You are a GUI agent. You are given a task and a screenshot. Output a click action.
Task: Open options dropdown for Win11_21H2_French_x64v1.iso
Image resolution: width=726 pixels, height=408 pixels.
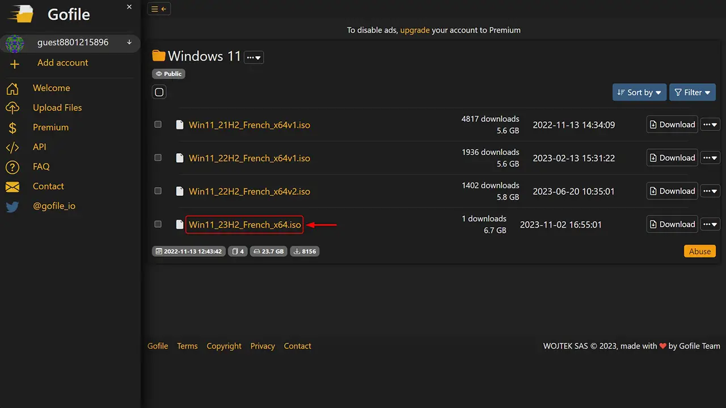pyautogui.click(x=710, y=125)
